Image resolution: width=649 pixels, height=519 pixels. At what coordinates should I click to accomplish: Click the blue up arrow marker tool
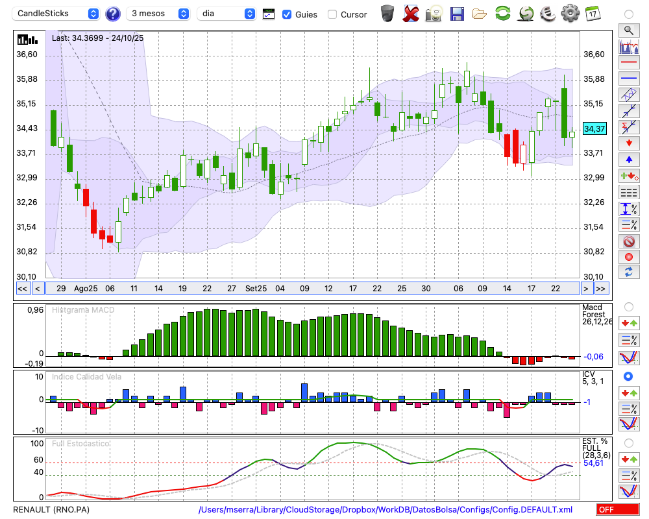click(629, 160)
